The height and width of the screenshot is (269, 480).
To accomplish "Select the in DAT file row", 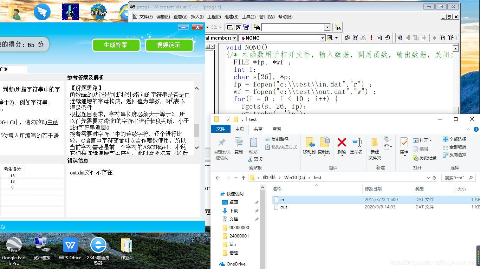I will [376, 200].
